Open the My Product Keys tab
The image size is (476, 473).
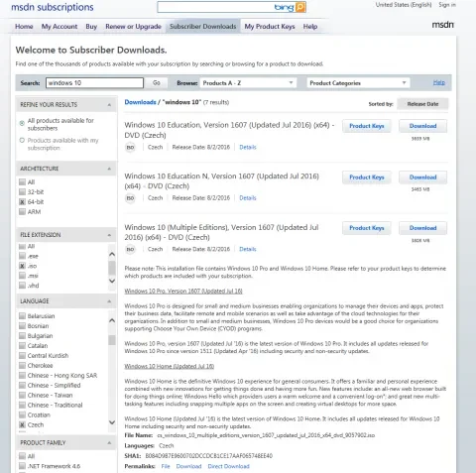tap(270, 27)
